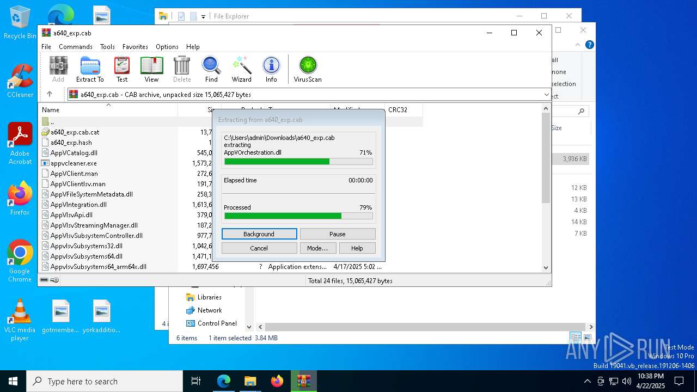
Task: Run the Test archive tool
Action: coord(122,69)
